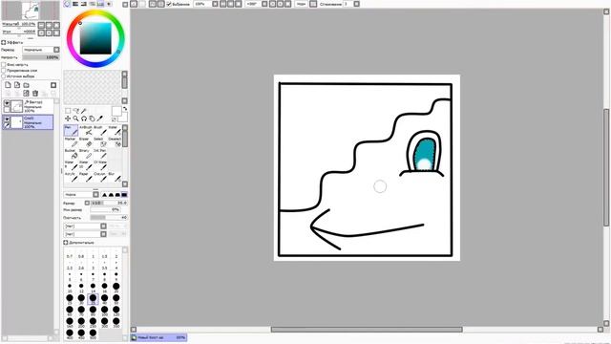Choose the Deselect brush tool
611x344 pixels.
115,142
